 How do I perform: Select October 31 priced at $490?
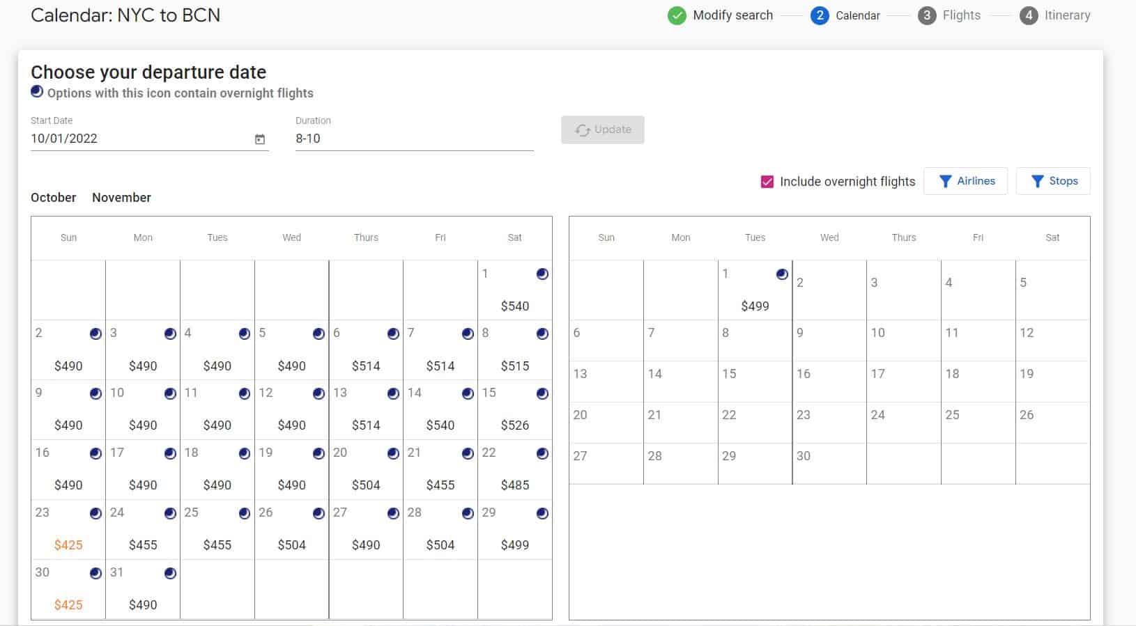point(143,590)
